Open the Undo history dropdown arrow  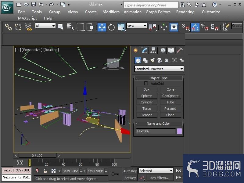click(x=46, y=5)
